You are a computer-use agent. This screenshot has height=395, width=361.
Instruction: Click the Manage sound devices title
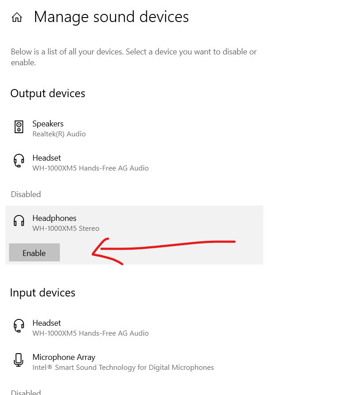111,17
